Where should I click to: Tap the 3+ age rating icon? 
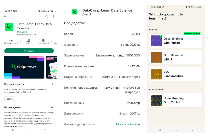[x=44, y=40]
